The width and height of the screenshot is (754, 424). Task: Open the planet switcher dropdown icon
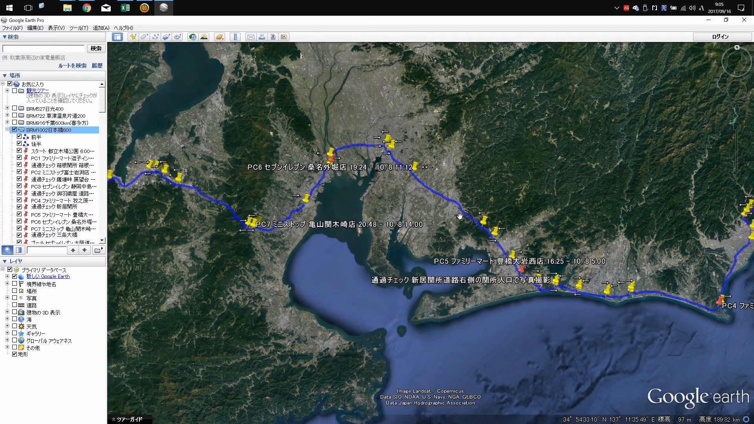220,37
